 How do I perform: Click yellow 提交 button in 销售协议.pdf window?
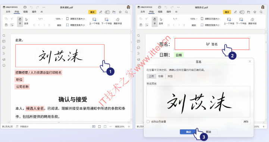[x=227, y=12]
